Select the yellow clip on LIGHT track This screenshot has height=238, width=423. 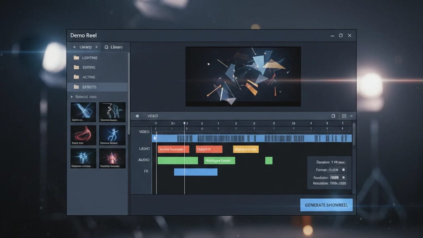[246, 149]
